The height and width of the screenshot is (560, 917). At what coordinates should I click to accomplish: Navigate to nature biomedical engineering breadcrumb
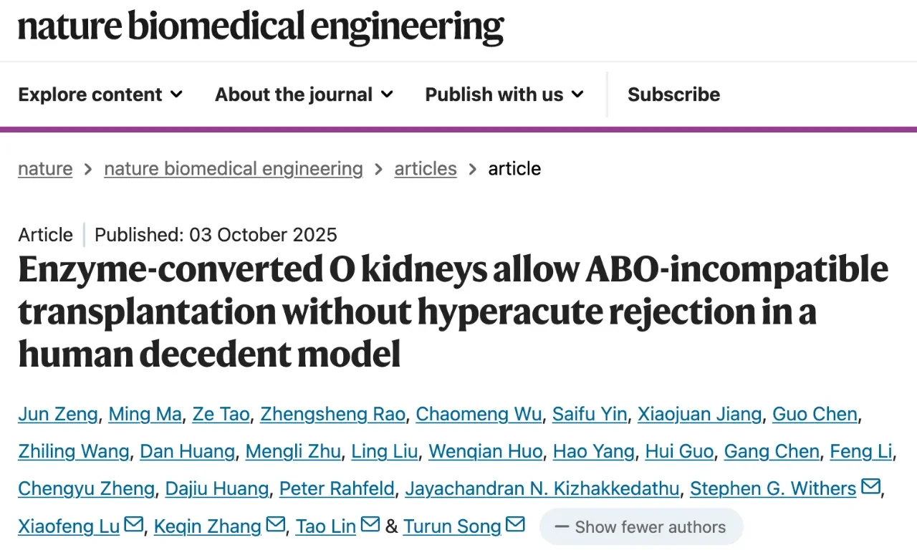point(234,169)
